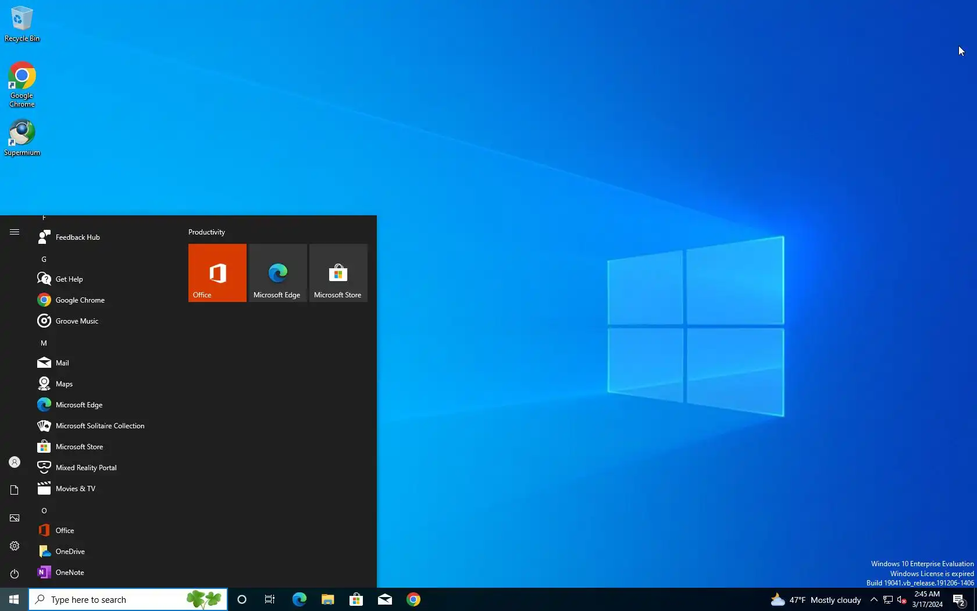Open the network status tray icon
Viewport: 977px width, 611px height.
click(x=887, y=599)
